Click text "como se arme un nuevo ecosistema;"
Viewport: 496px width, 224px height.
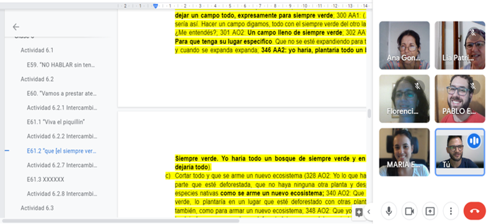click(272, 193)
